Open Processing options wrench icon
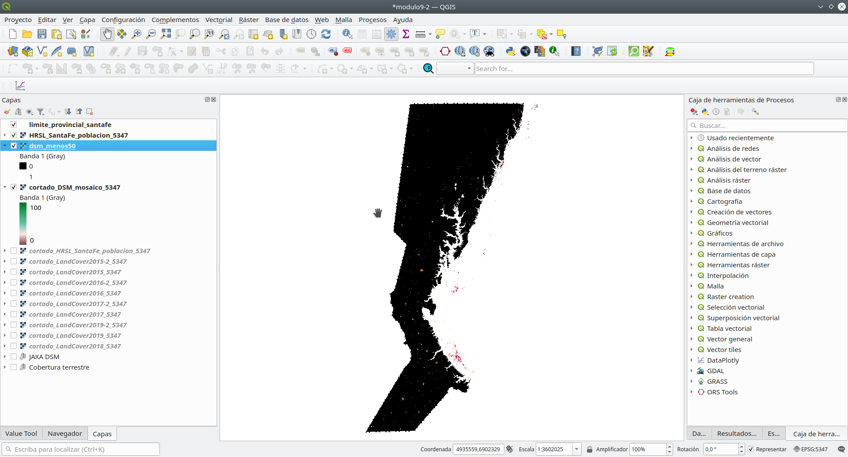848x457 pixels. coord(755,112)
